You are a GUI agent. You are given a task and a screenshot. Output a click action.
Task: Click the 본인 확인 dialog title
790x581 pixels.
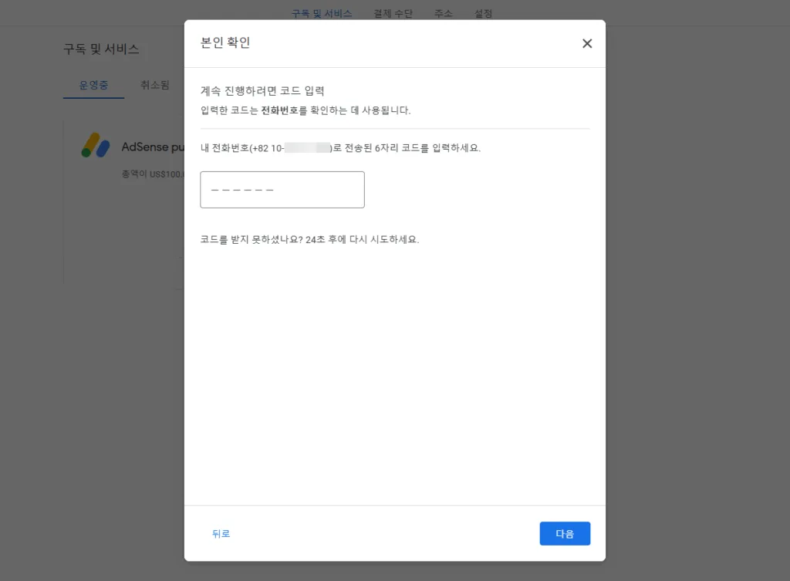(225, 43)
